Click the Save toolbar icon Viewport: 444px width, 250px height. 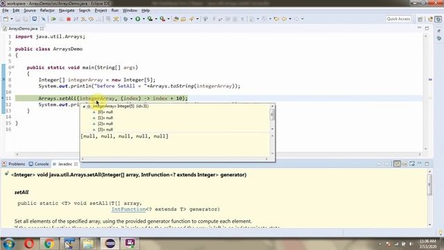click(x=18, y=19)
